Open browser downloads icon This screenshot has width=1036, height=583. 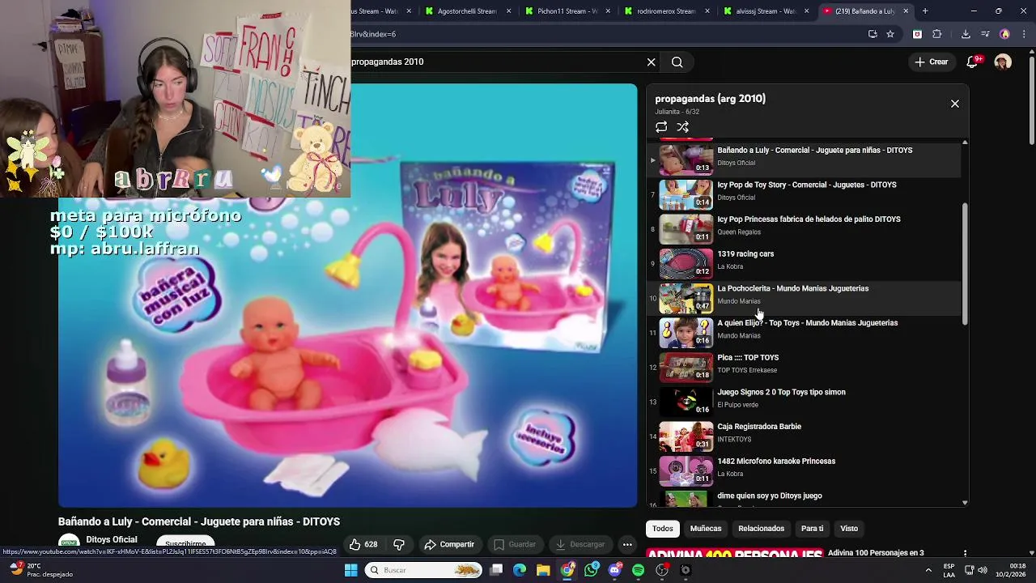966,34
